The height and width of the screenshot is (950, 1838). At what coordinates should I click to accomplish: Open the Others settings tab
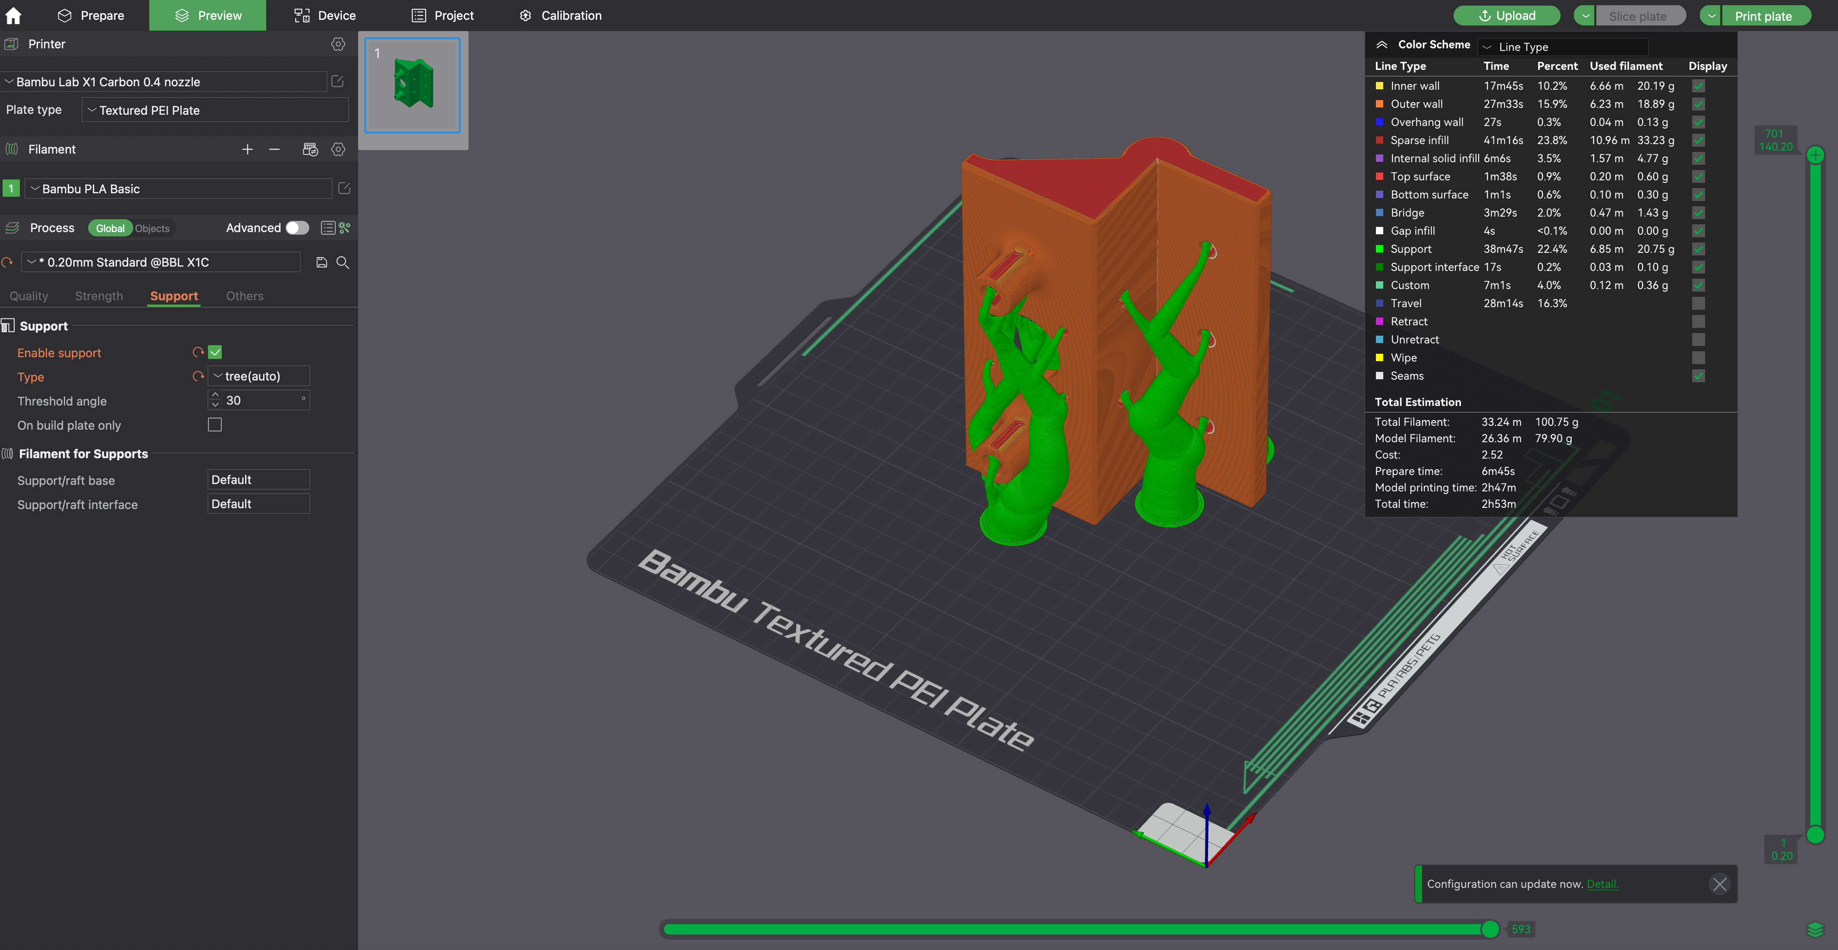(245, 296)
